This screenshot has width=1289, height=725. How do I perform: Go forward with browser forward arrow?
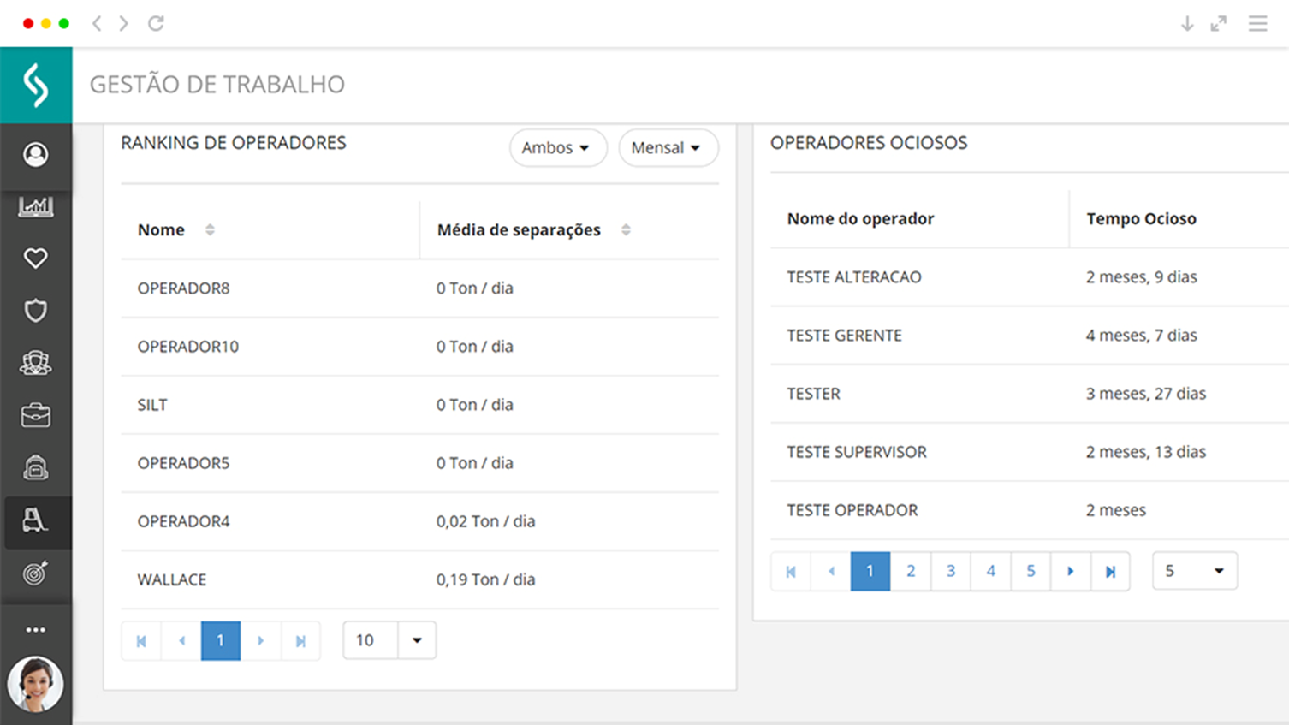tap(124, 23)
